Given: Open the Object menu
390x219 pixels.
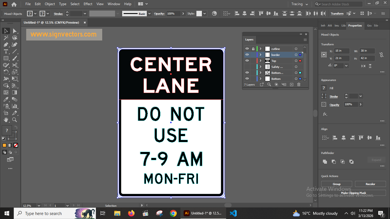Looking at the screenshot, I should (50, 4).
